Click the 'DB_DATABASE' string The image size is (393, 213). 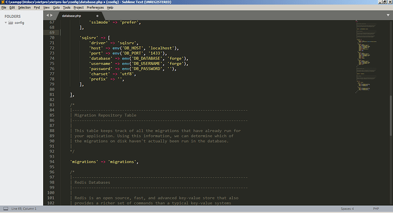click(x=146, y=59)
